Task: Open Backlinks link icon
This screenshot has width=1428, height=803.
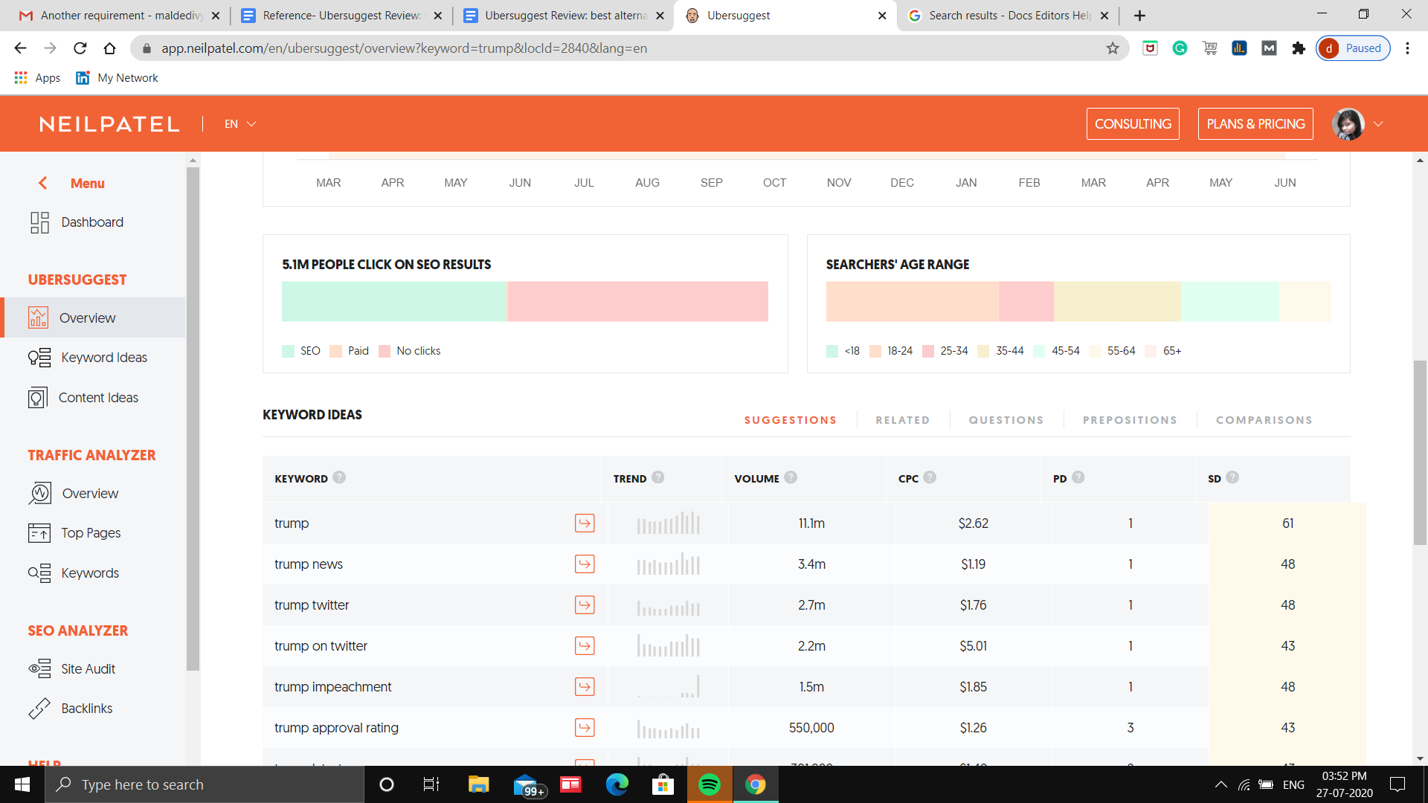Action: 39,709
